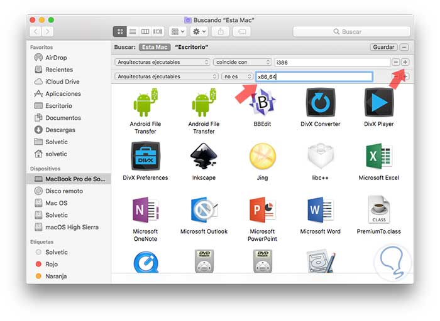Screen dimensions: 440x321
Task: Remove the i386 criteria row
Action: [395, 62]
